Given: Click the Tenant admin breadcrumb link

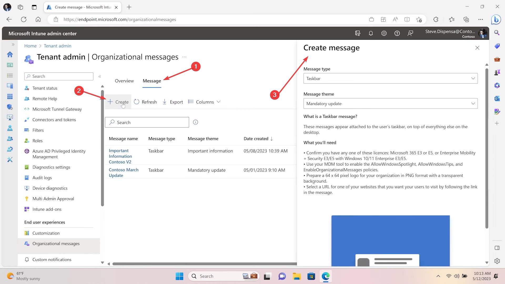Looking at the screenshot, I should tap(57, 46).
